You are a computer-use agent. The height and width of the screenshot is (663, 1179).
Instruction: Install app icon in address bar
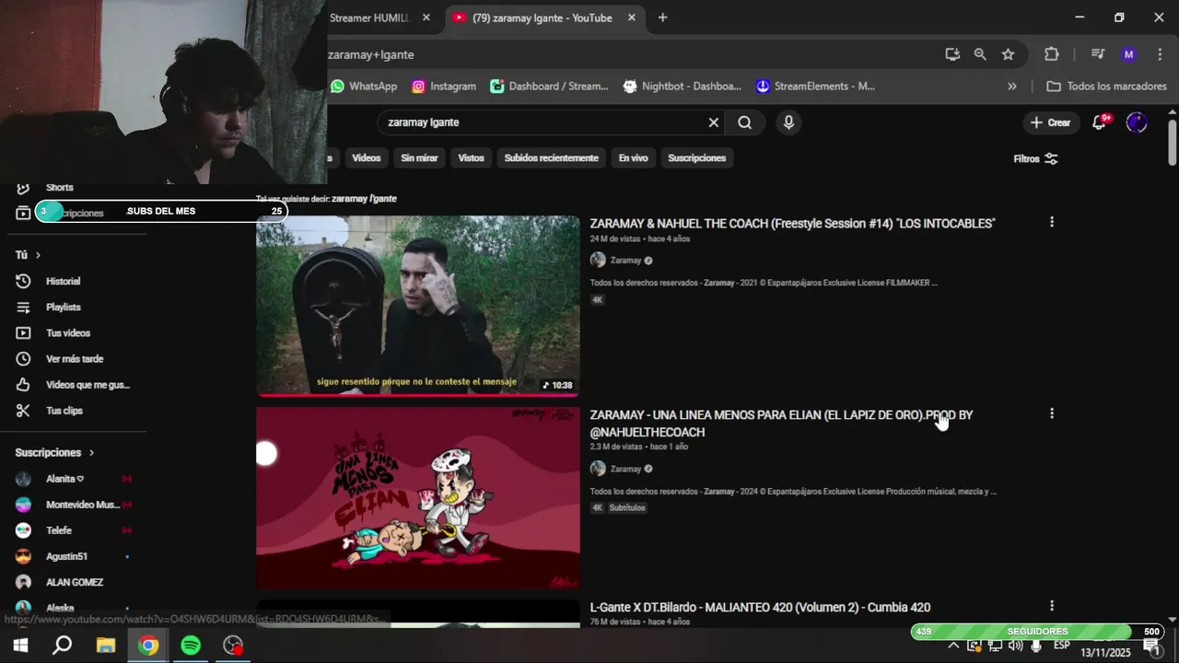[952, 54]
